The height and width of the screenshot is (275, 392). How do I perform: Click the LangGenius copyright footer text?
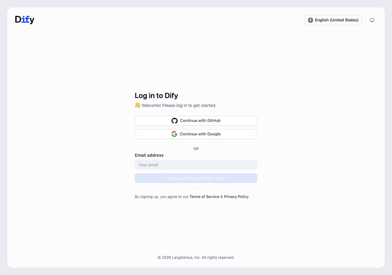pos(196,258)
